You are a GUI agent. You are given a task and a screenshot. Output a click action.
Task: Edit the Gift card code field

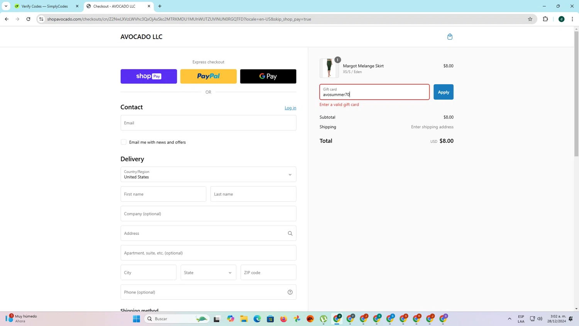374,92
